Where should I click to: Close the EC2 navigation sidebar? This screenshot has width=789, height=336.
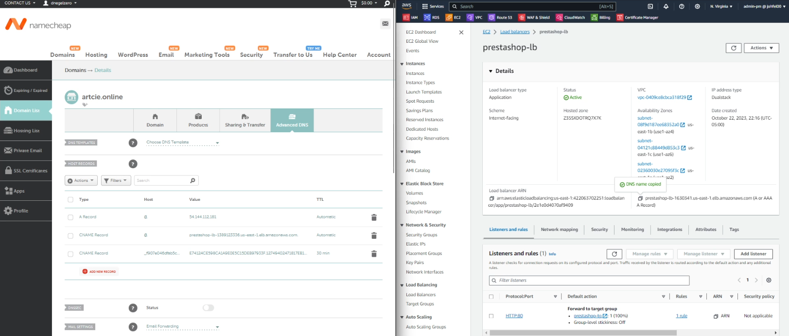click(x=461, y=33)
